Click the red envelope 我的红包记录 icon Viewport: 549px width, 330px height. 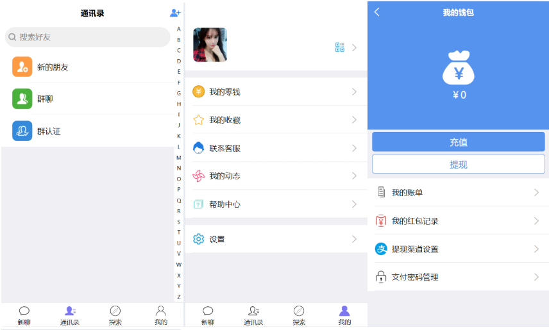pos(381,220)
